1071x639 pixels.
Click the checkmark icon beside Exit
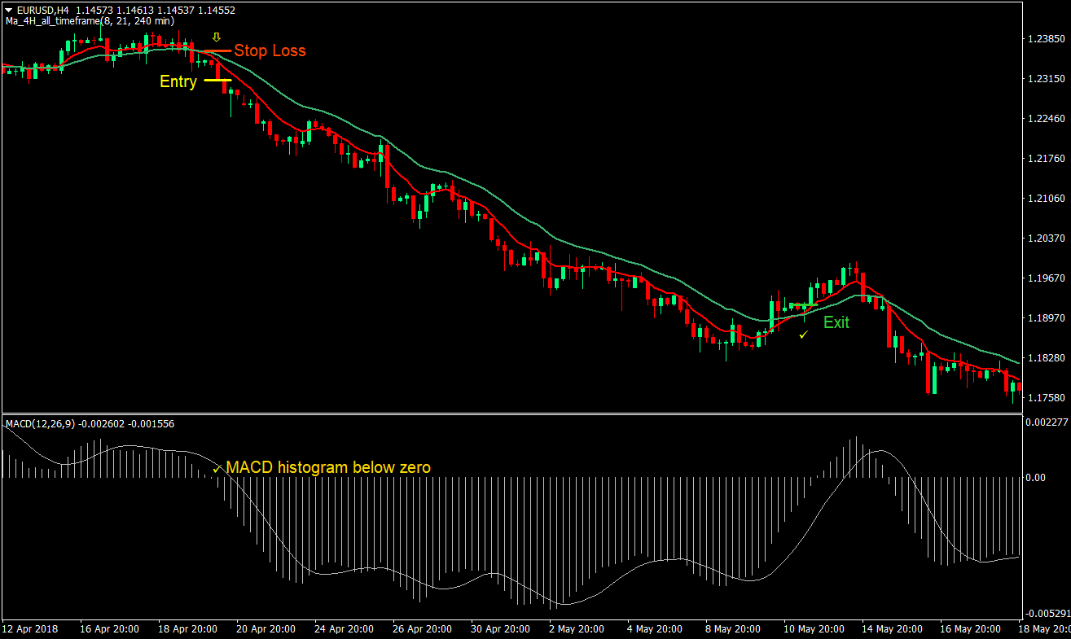[x=804, y=334]
